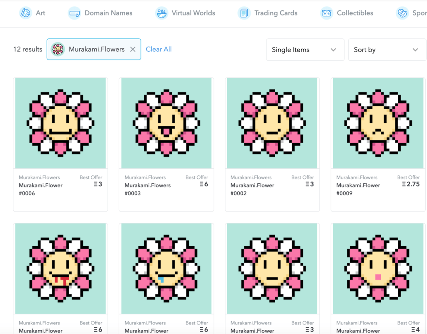Select the Collectibles category tab

[347, 13]
